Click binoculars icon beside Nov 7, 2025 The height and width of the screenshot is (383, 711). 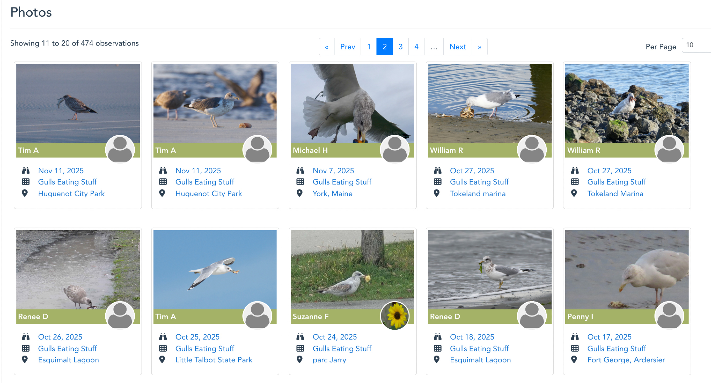point(300,171)
